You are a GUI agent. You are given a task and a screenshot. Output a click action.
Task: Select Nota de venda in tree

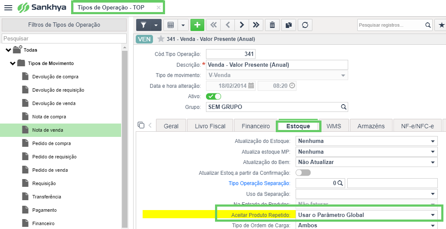(x=47, y=130)
